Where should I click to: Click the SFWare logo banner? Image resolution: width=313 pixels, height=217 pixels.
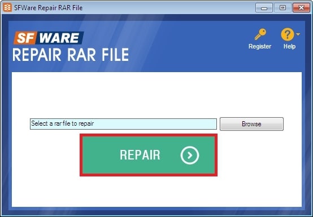pyautogui.click(x=49, y=38)
